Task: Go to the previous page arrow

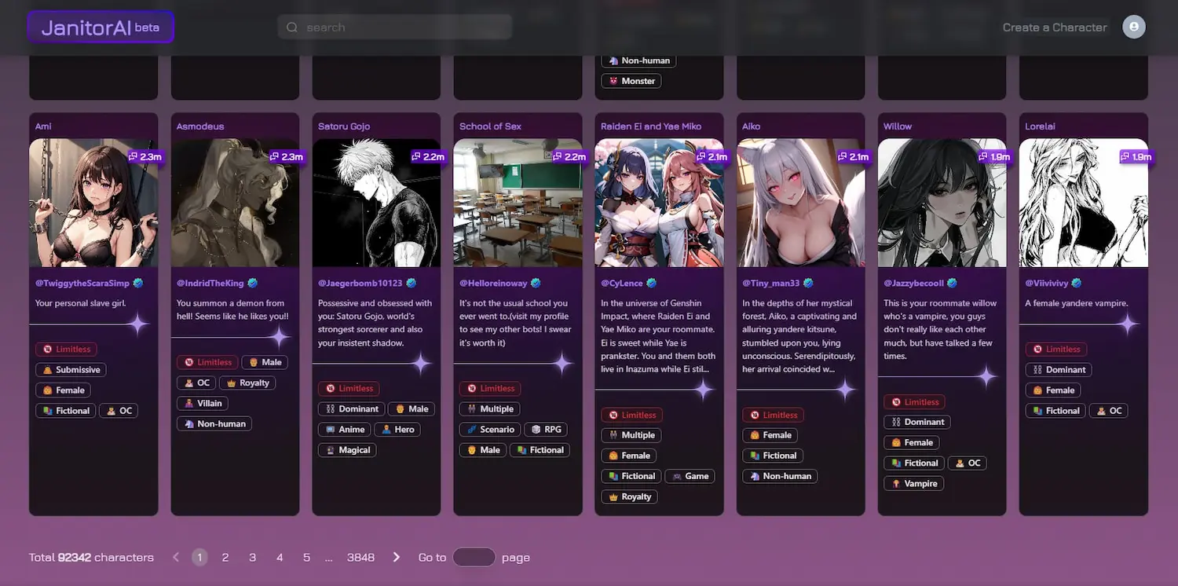Action: click(x=176, y=557)
